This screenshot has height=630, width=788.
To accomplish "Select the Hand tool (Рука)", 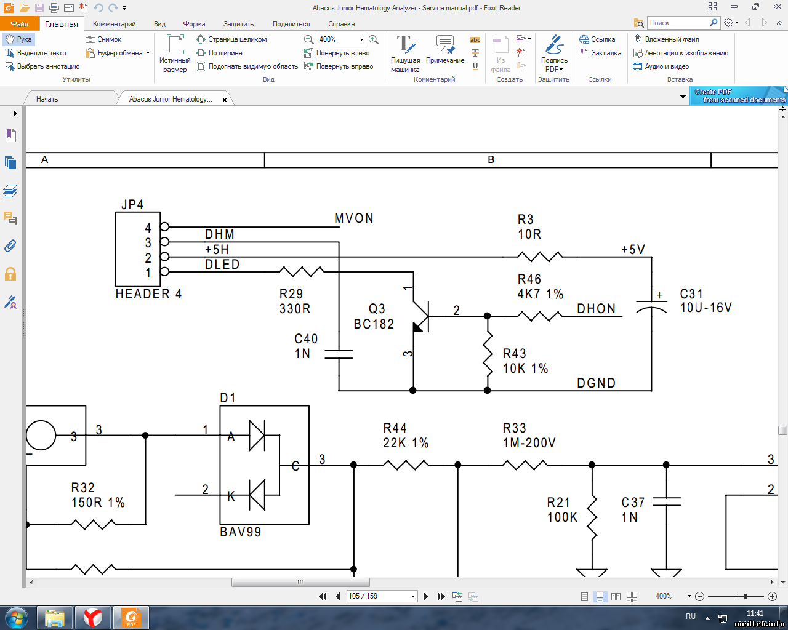I will pyautogui.click(x=18, y=39).
